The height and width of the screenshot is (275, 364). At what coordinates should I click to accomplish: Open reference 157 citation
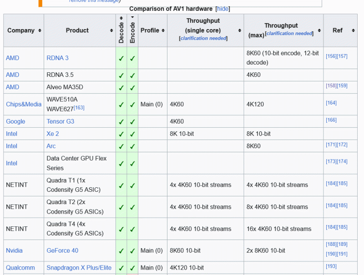tap(342, 56)
